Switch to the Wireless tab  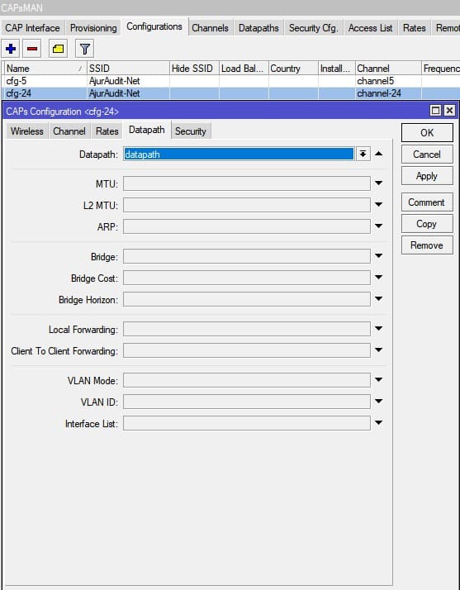(27, 131)
